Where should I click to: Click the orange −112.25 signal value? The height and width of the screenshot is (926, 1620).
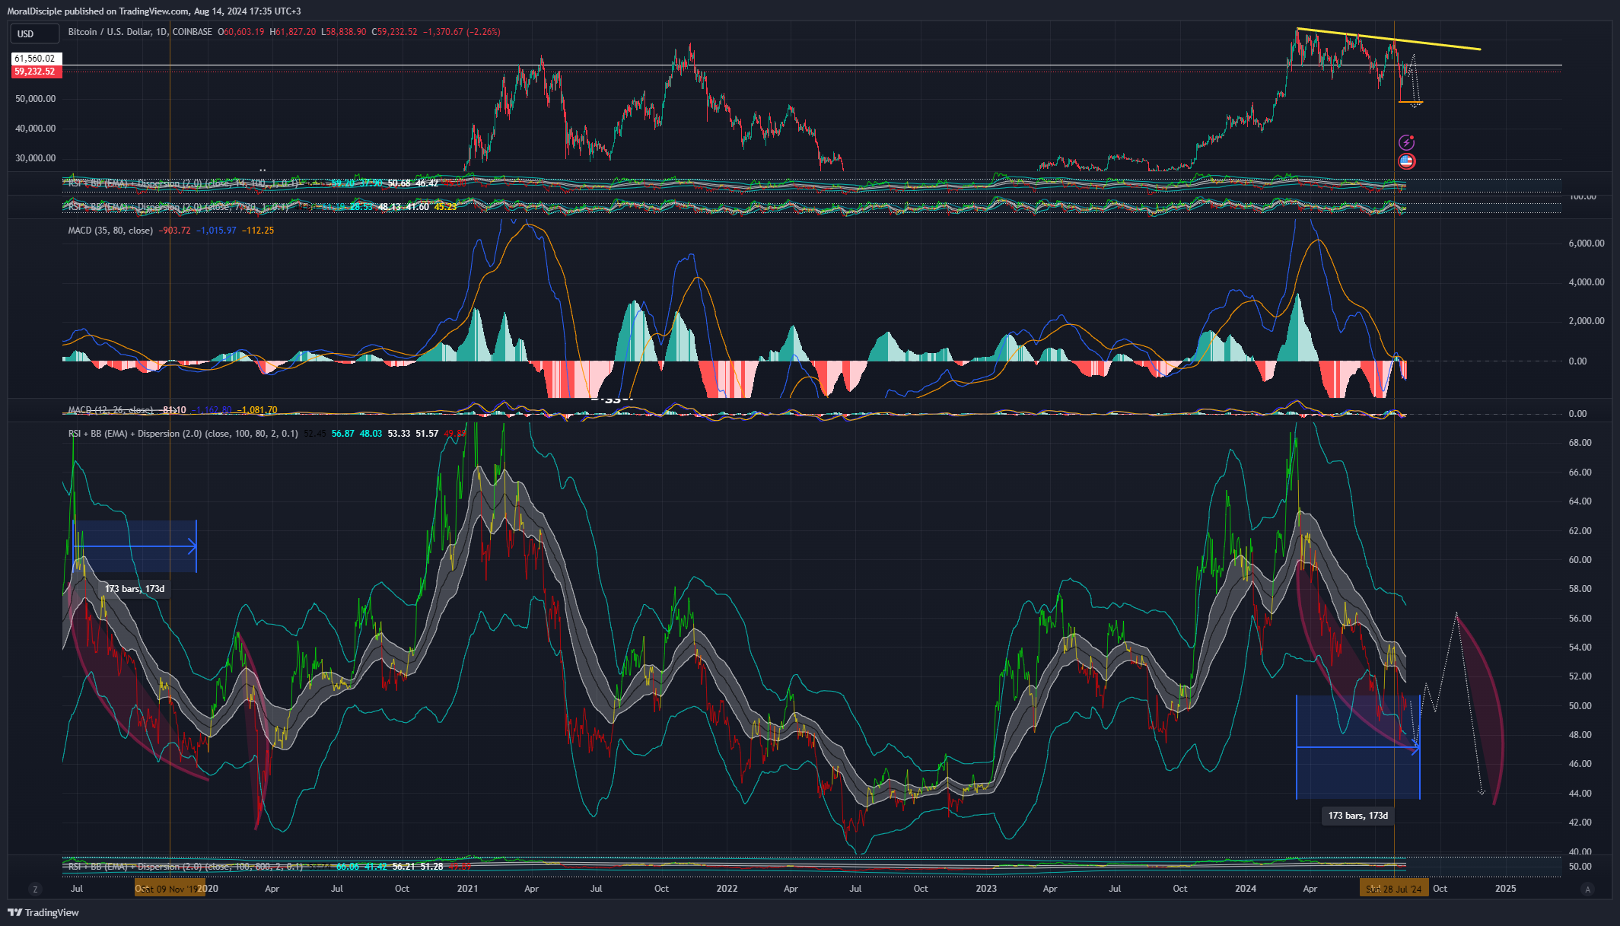258,231
